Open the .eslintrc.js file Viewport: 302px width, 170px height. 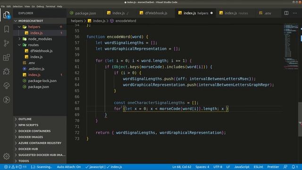coord(40,69)
